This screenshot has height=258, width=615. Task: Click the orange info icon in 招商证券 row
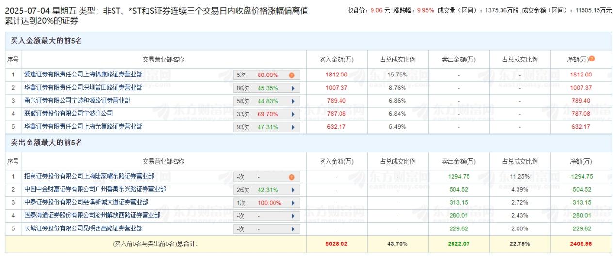291,177
